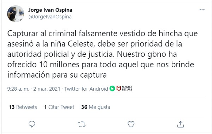212x134 pixels.
Task: Click the number 36 likes count
Action: 84,107
